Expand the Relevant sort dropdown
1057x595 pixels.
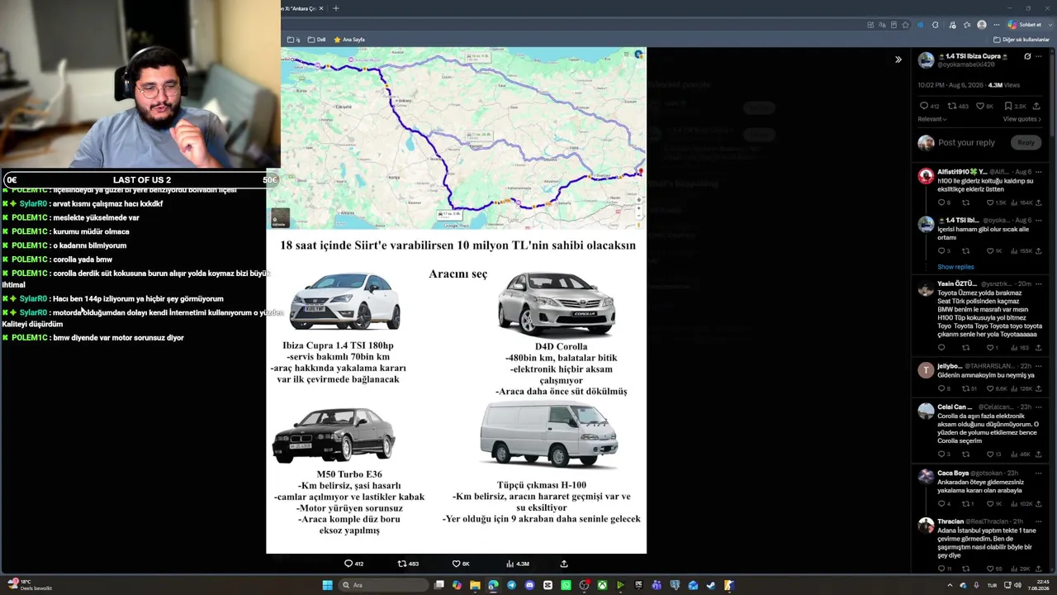932,119
